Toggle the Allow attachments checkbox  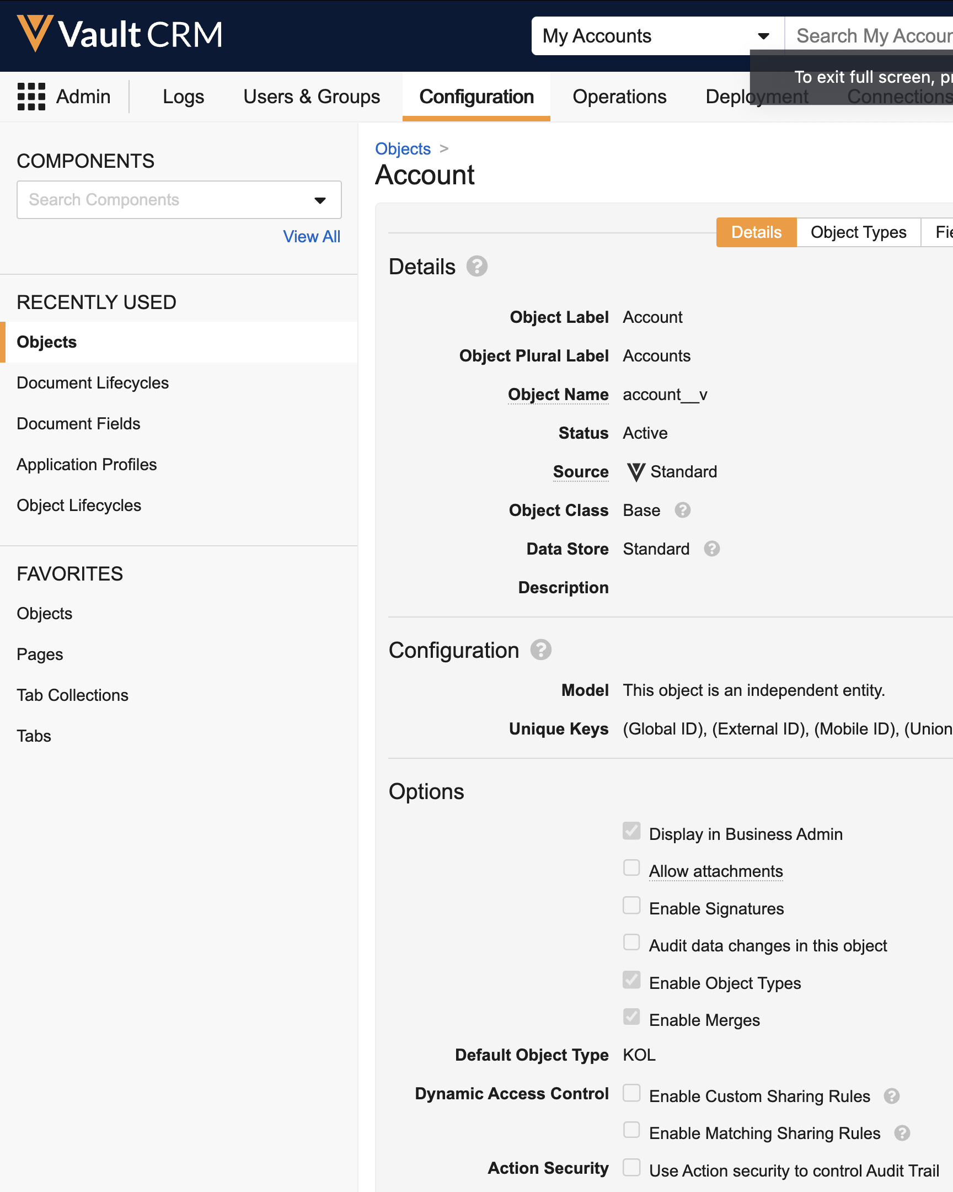(x=631, y=868)
